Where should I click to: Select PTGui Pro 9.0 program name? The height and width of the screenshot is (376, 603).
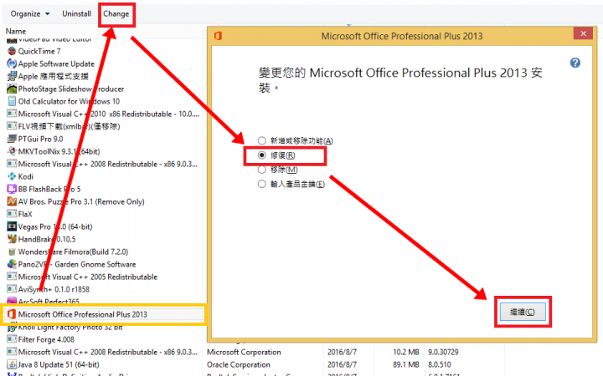[41, 139]
